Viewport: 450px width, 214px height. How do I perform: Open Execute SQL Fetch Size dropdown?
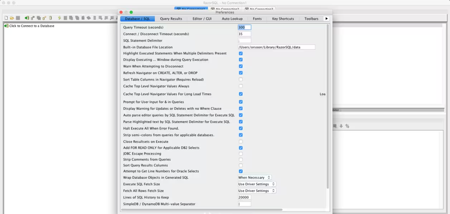257,184
